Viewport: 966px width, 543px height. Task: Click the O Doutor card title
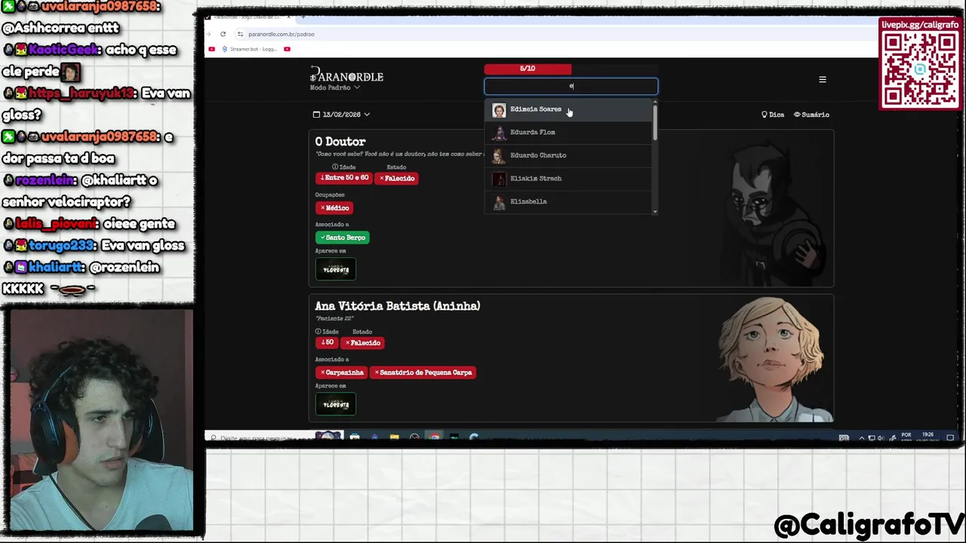tap(340, 142)
